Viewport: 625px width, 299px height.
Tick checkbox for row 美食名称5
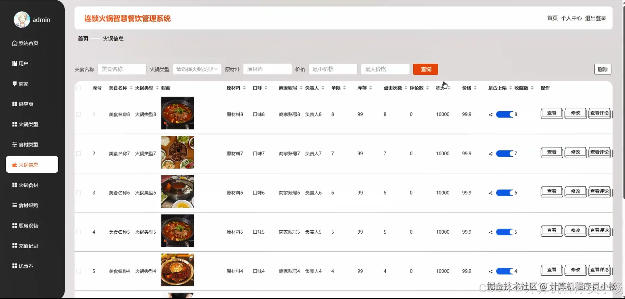(x=79, y=232)
